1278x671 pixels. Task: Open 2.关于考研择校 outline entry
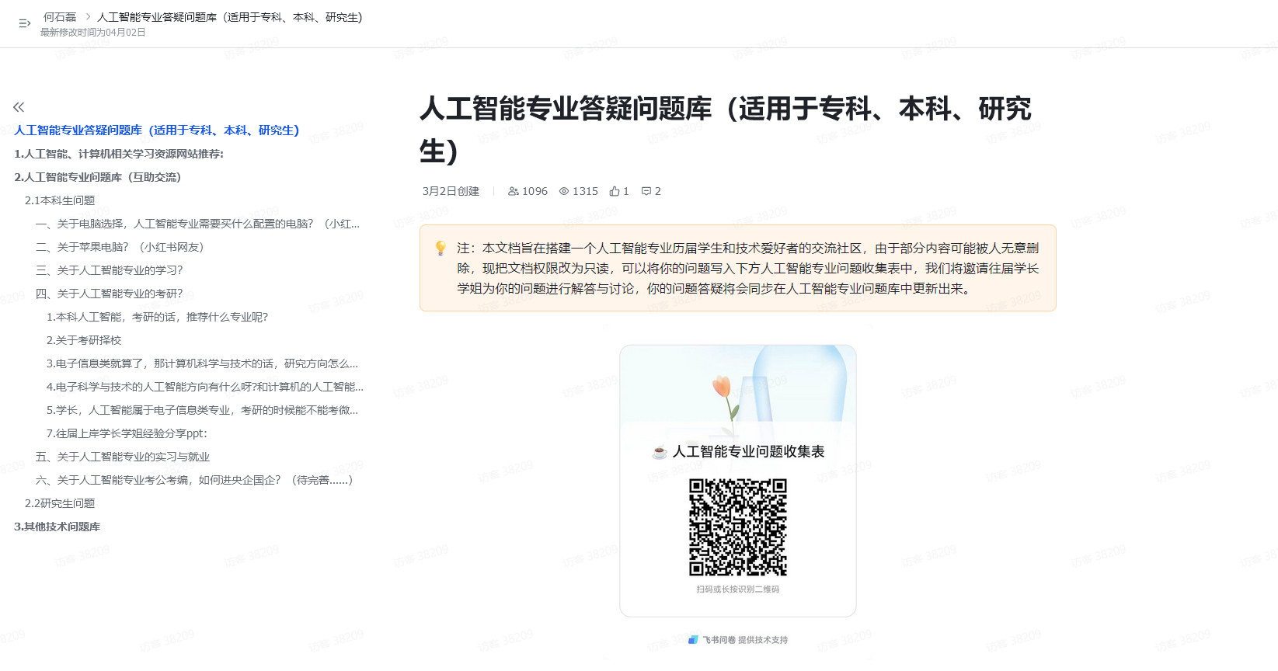[84, 340]
